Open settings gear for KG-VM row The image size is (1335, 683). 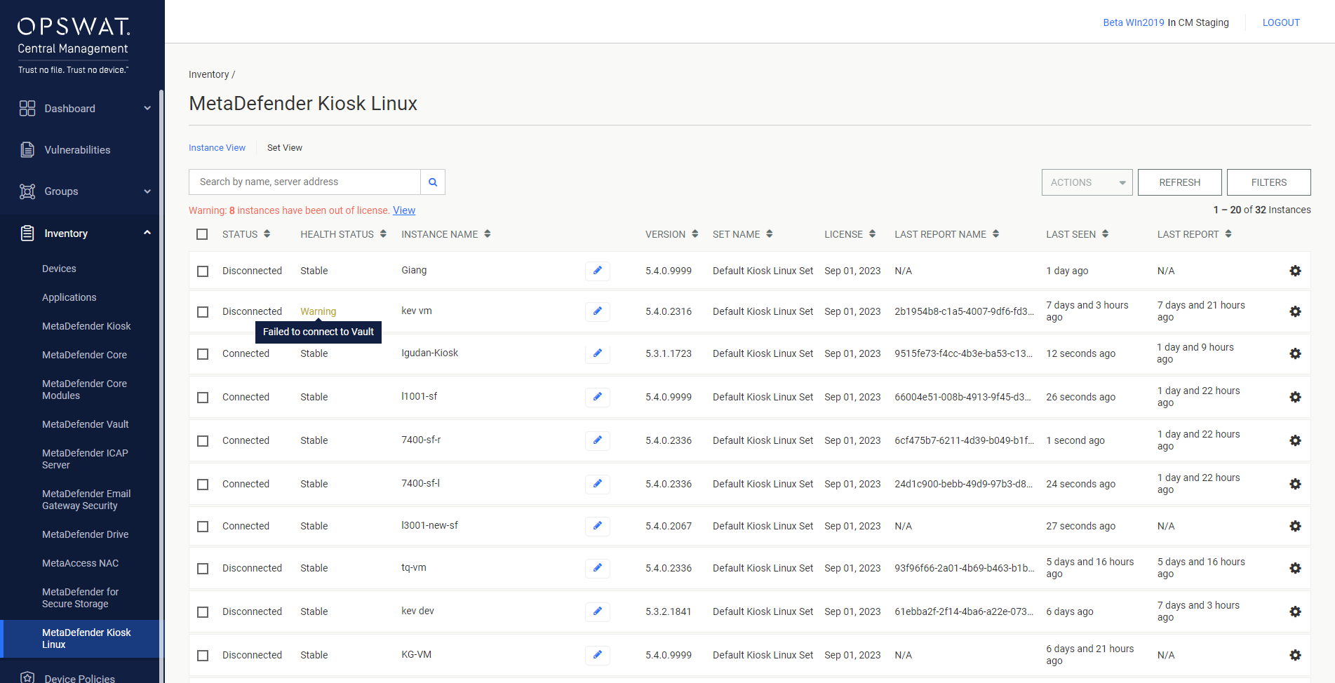click(1296, 655)
